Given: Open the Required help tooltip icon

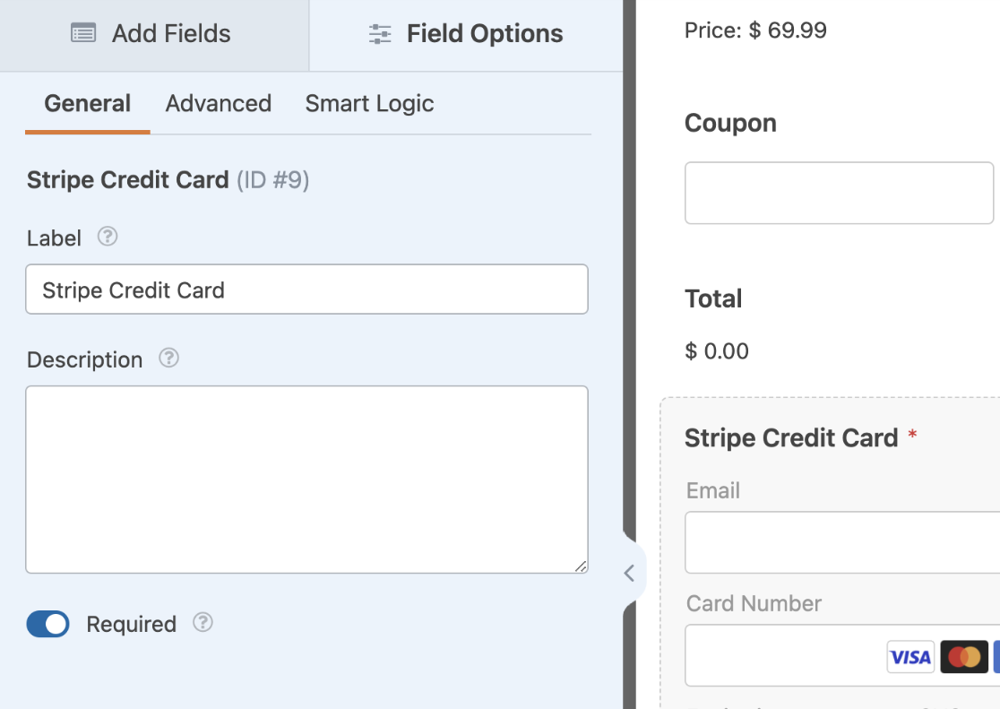Looking at the screenshot, I should (x=203, y=622).
